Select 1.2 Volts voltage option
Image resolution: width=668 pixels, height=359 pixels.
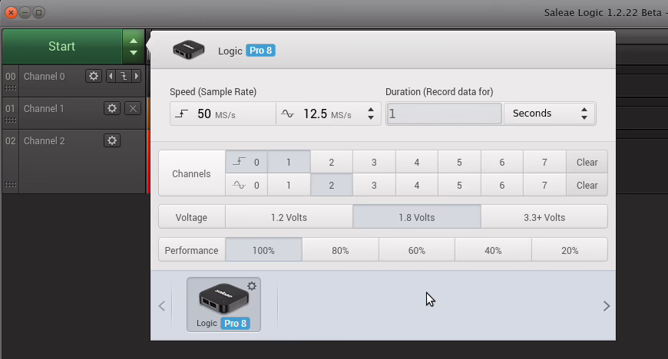(x=289, y=217)
